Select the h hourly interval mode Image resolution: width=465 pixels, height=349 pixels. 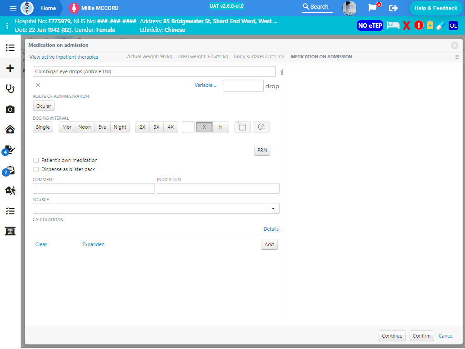click(x=220, y=127)
